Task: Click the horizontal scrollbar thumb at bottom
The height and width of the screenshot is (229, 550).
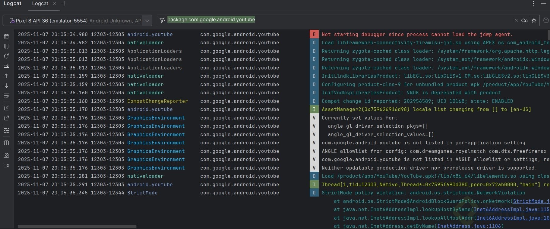Action: [x=77, y=227]
